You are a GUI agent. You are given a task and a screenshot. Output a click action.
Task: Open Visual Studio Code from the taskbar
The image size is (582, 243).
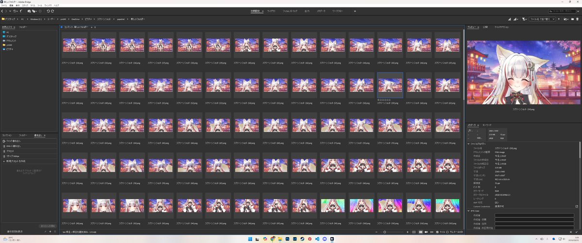(317, 239)
